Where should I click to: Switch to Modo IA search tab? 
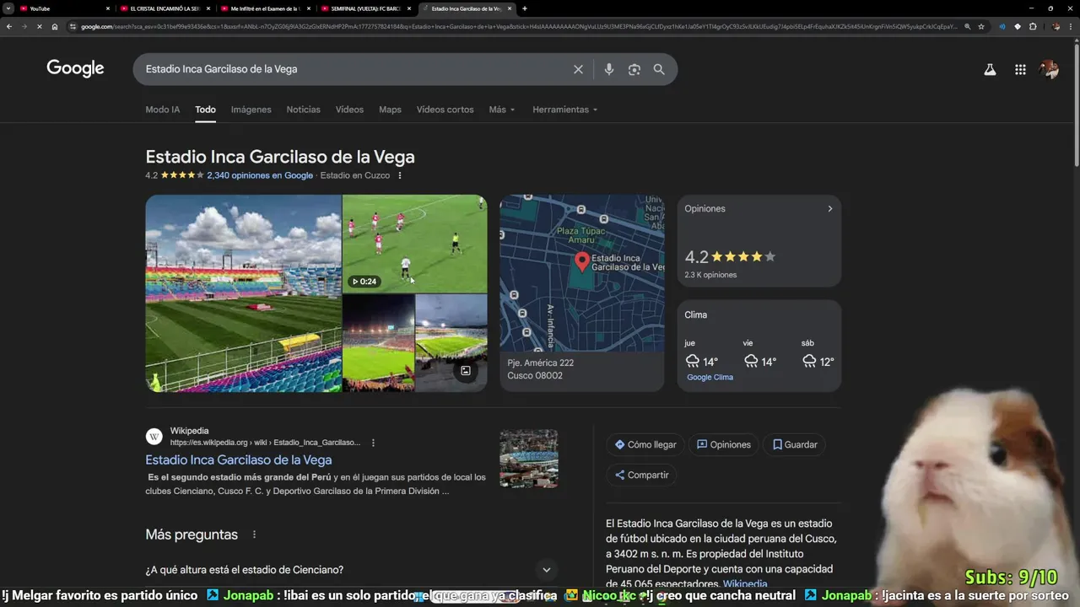click(x=163, y=110)
